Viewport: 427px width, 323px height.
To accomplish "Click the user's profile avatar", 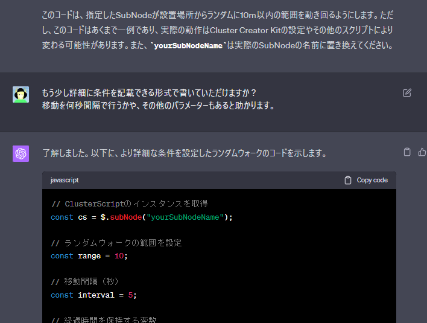I will pos(21,95).
